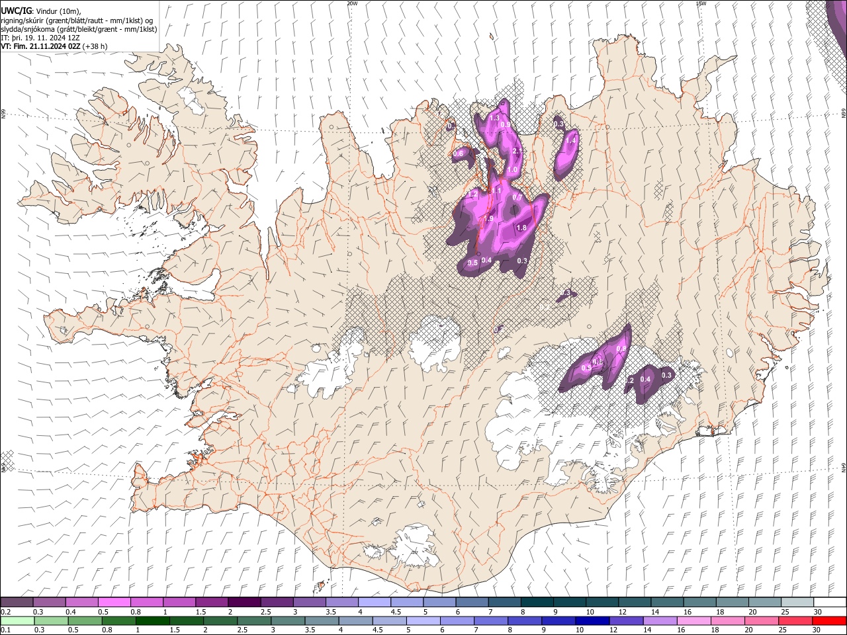Select the "rigning/skúrir" legend description line

(77, 21)
